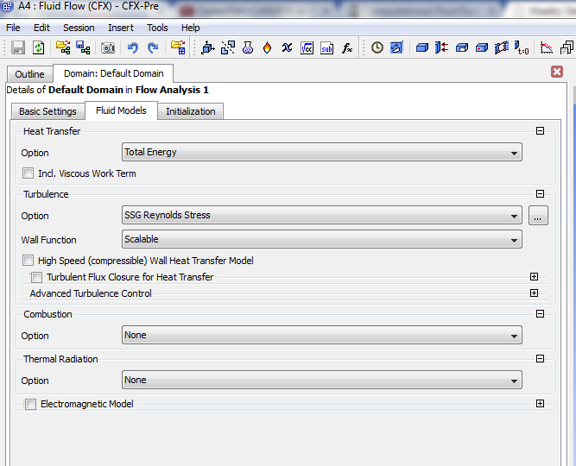Click the Save Case floppy icon
This screenshot has height=466, width=576.
coord(18,47)
